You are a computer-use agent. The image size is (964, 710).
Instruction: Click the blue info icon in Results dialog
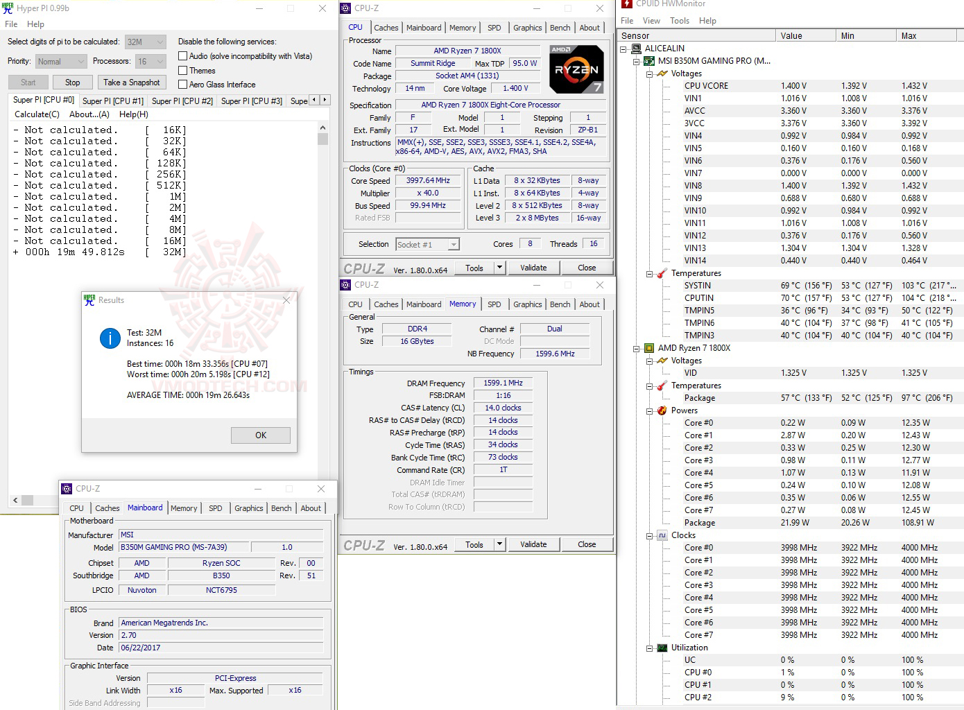click(110, 338)
